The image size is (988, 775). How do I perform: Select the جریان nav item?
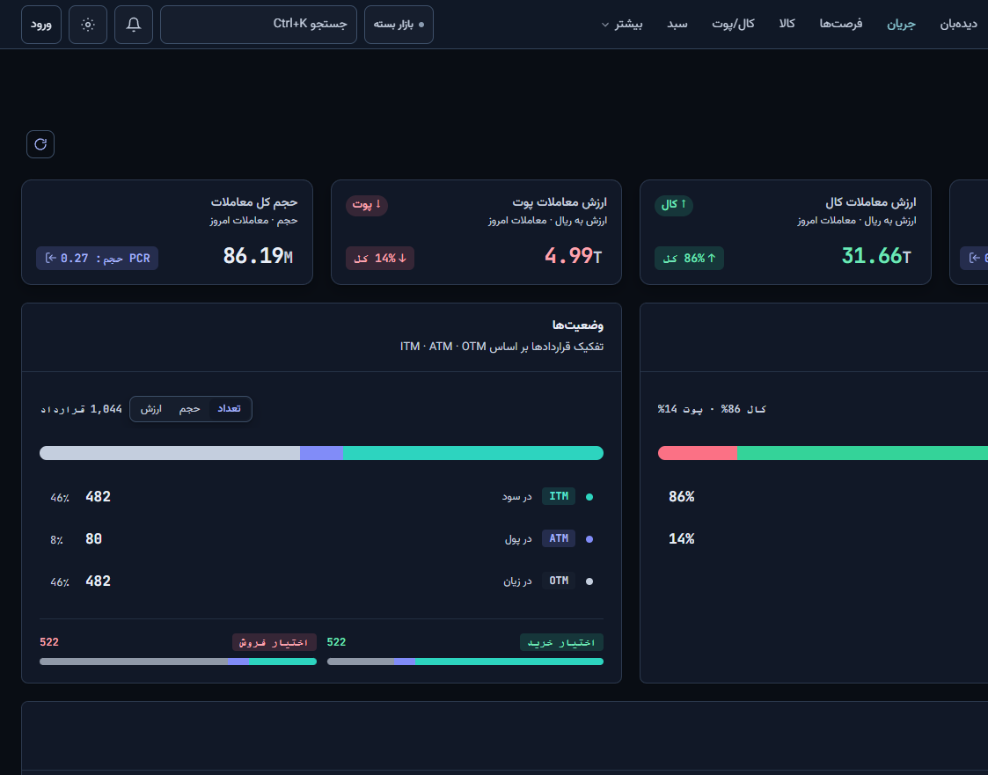(x=901, y=25)
